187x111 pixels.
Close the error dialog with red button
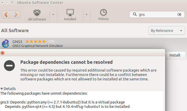pos(3,53)
